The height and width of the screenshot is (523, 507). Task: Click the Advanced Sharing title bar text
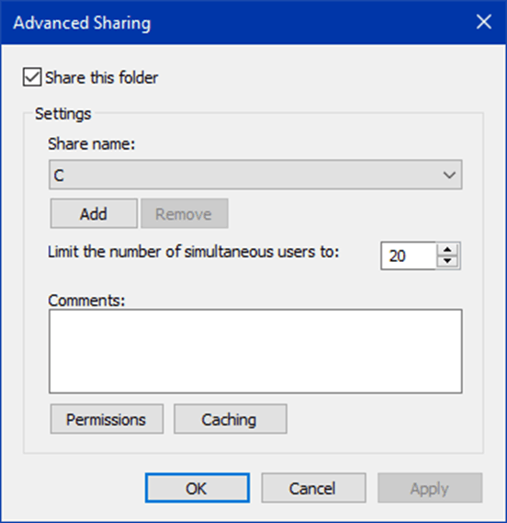tap(82, 23)
